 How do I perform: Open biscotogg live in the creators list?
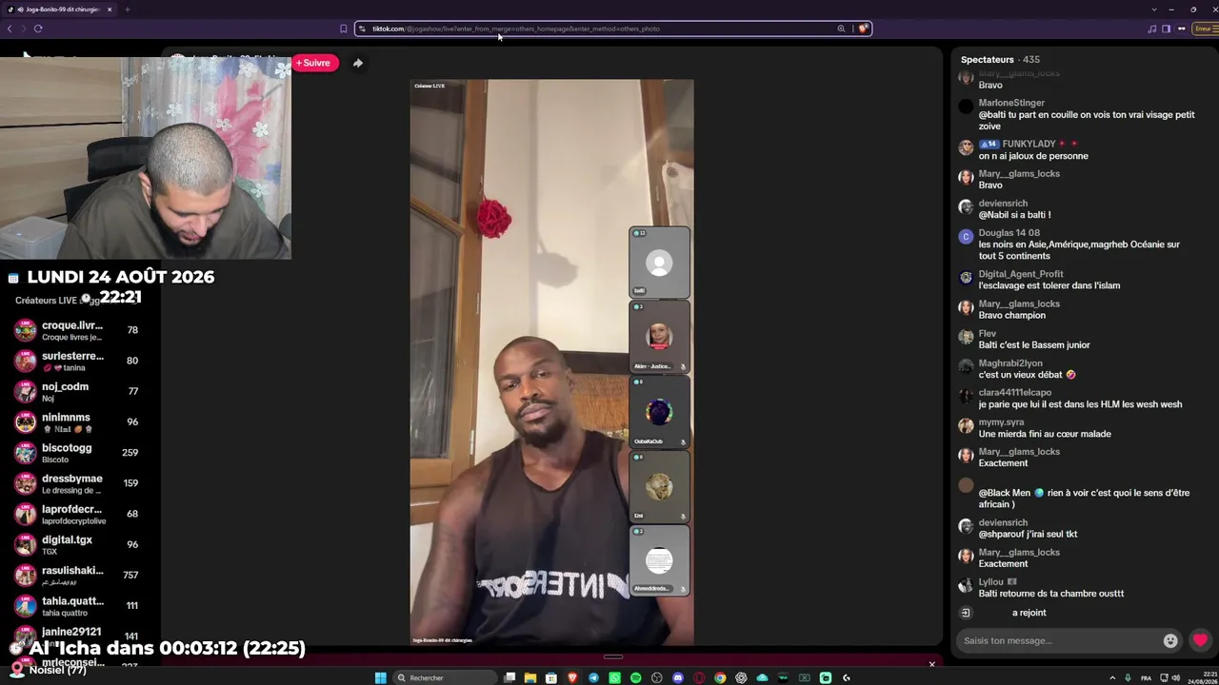78,452
